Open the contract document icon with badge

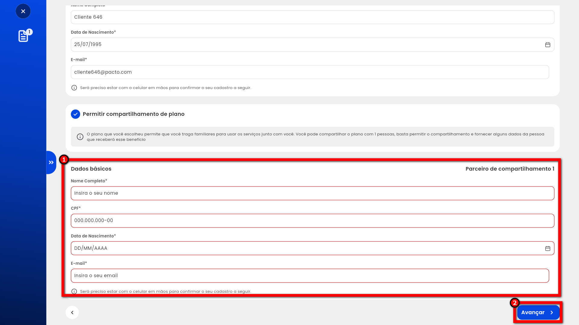click(25, 36)
